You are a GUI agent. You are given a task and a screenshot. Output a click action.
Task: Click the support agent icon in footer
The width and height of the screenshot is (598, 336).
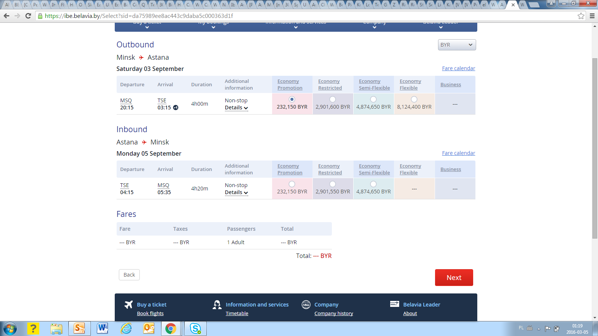pyautogui.click(x=217, y=305)
